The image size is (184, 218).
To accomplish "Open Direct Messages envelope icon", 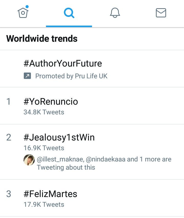I will click(x=161, y=13).
